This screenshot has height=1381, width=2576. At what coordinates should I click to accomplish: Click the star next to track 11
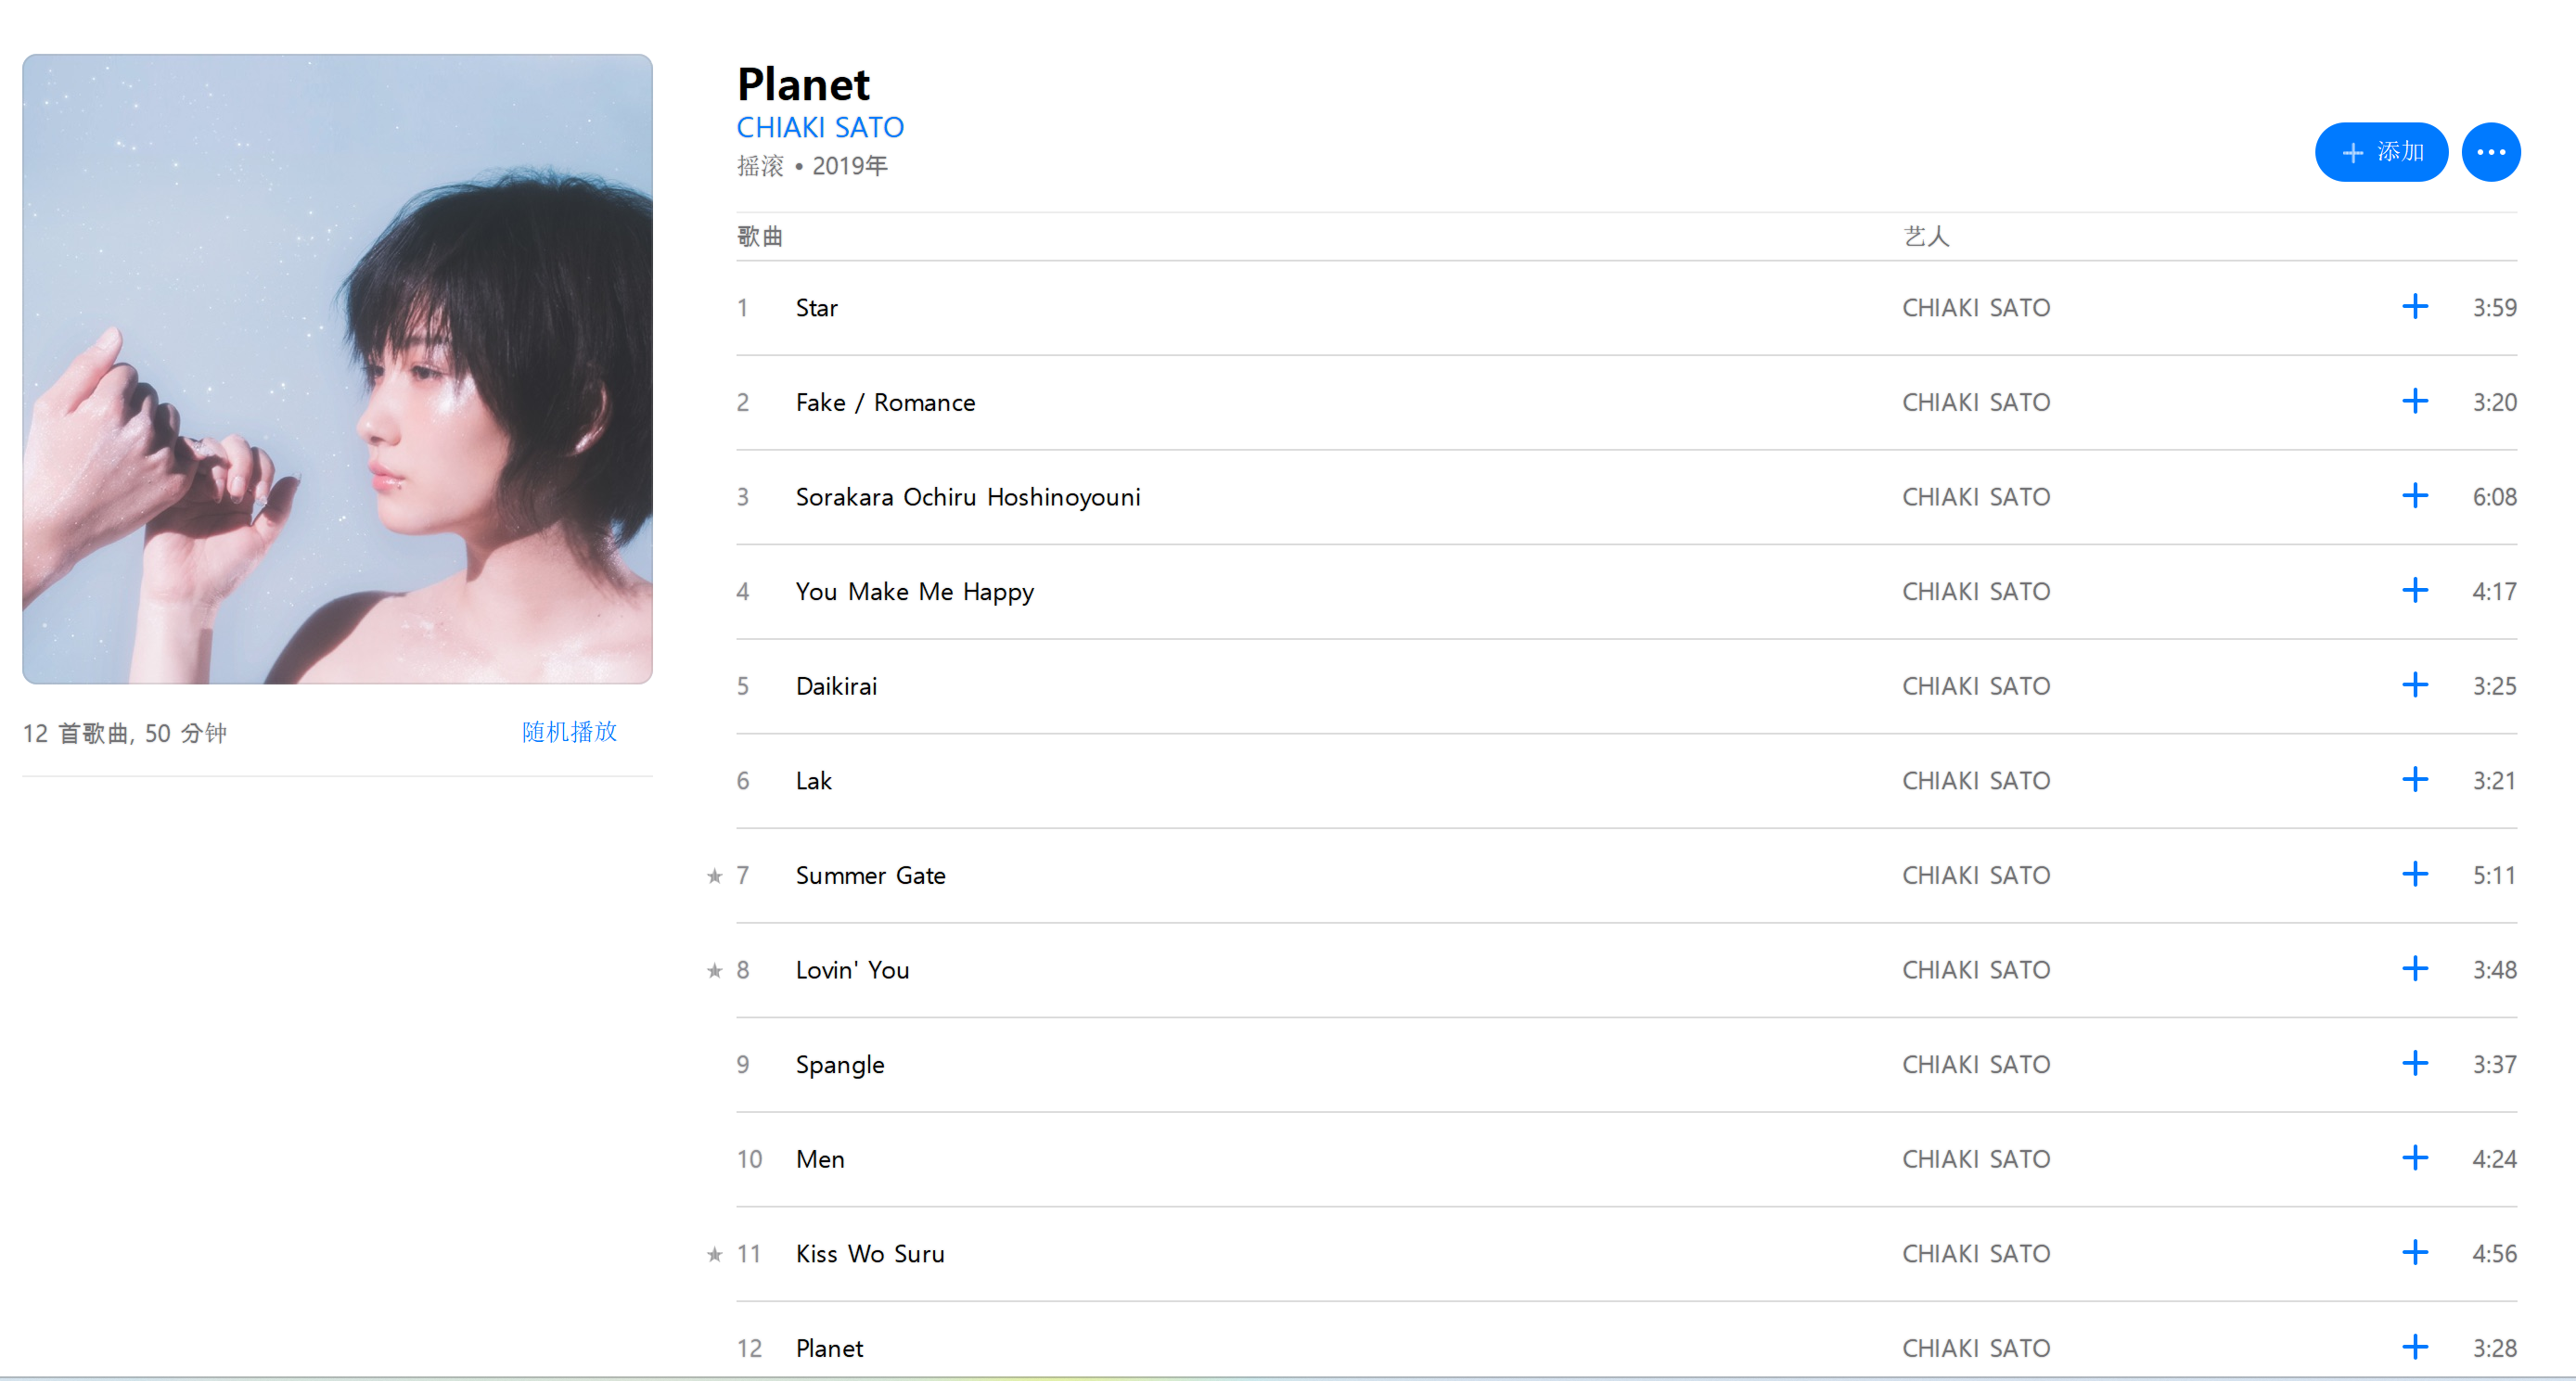(x=714, y=1254)
